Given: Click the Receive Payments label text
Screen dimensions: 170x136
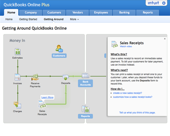Looking at the screenshot, I should [x=35, y=85].
